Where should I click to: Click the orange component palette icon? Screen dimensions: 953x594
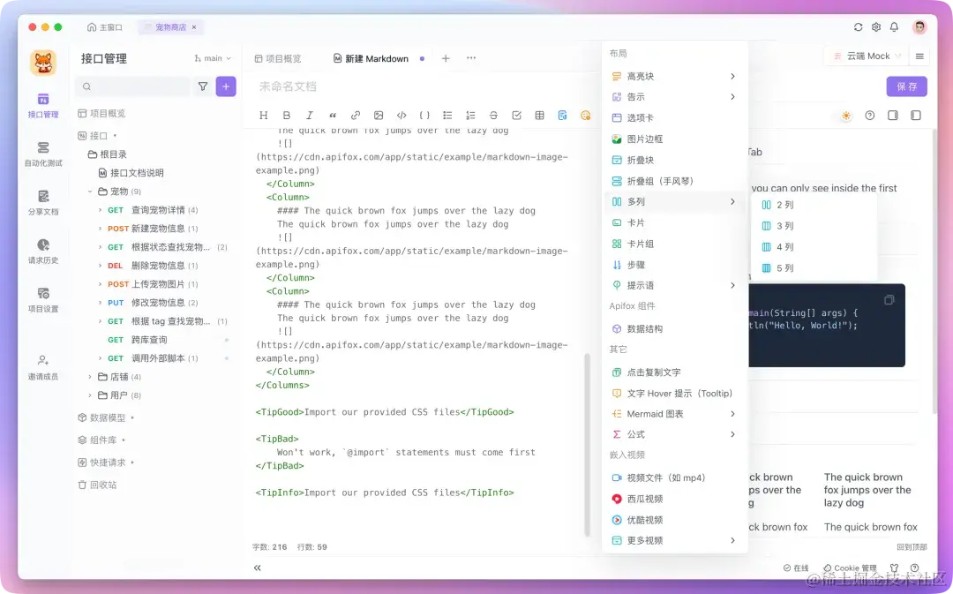[585, 116]
